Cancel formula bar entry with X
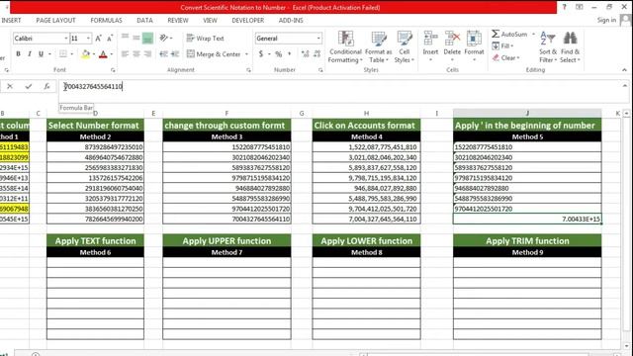Viewport: 633px width, 356px height. click(x=10, y=86)
